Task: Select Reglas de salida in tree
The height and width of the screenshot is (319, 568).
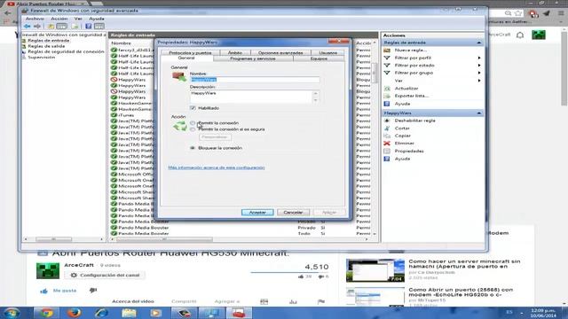Action: click(46, 46)
